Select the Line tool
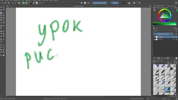Image resolution: width=178 pixels, height=100 pixels. (4, 13)
